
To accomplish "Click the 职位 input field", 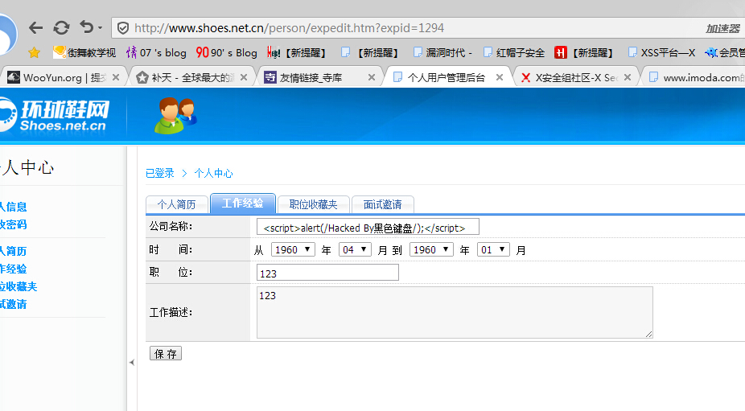I will [327, 273].
